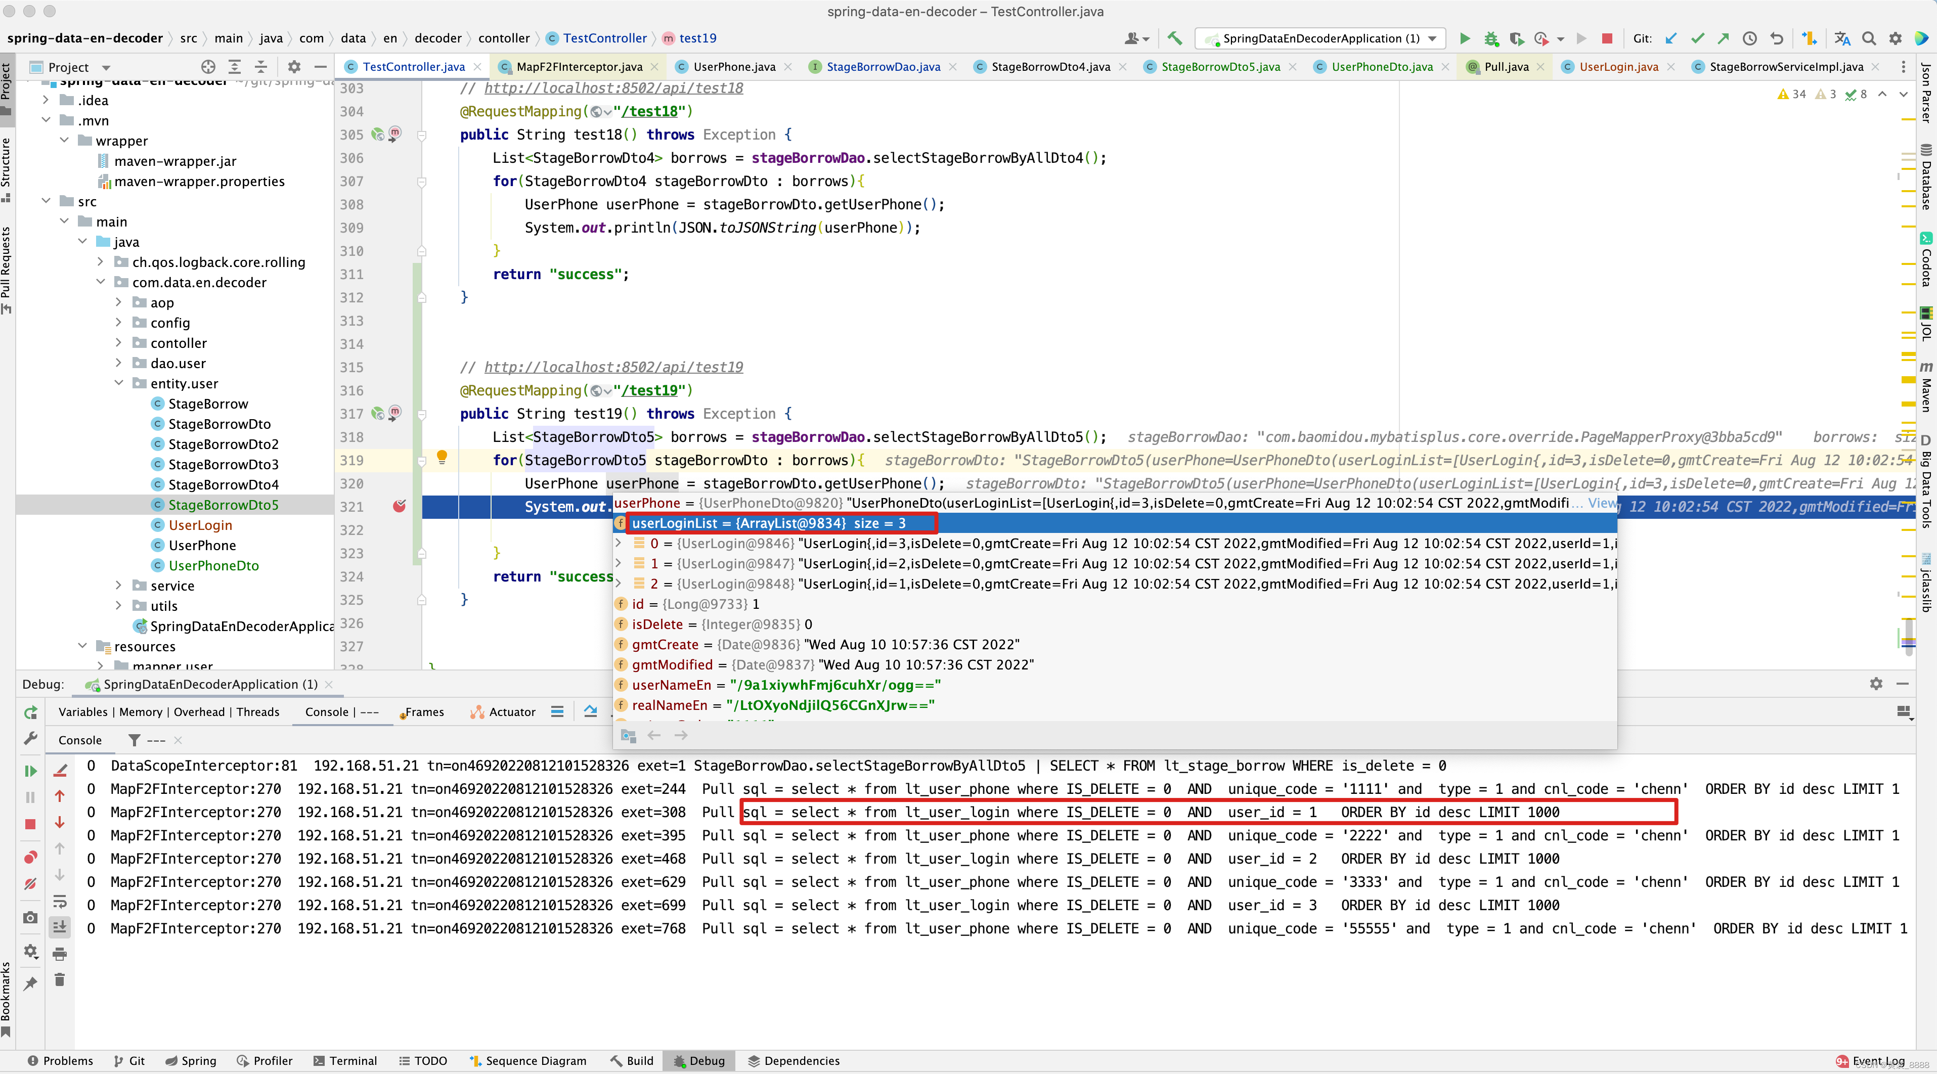Select UserPhoneDto class in project tree
Viewport: 1937px width, 1074px height.
(x=213, y=565)
